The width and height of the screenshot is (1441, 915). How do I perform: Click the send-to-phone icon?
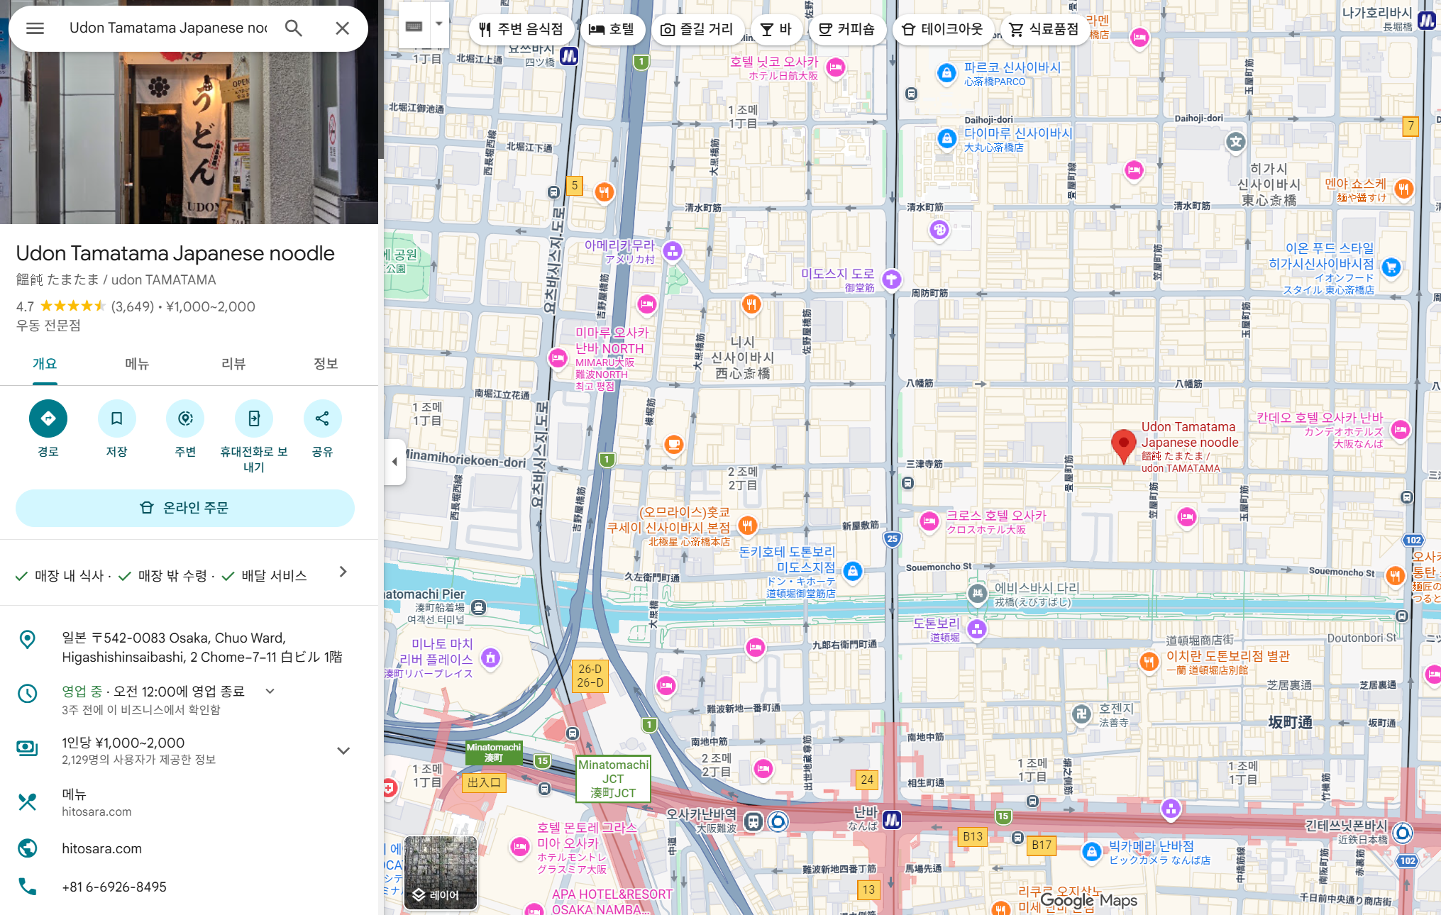pyautogui.click(x=254, y=418)
